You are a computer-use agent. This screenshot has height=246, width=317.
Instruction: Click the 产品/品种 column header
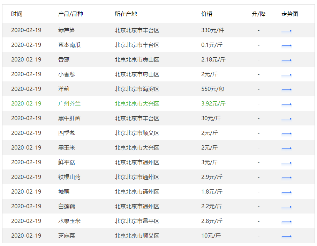point(70,14)
